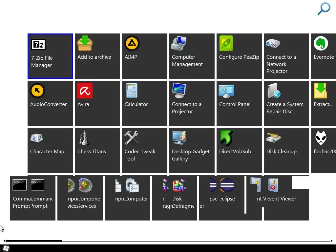336x252 pixels.
Task: Click the Create a System Repair Disc text
Action: [285, 108]
